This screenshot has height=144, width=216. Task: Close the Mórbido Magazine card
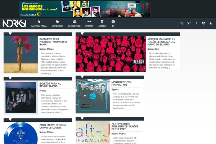[x=178, y=34]
